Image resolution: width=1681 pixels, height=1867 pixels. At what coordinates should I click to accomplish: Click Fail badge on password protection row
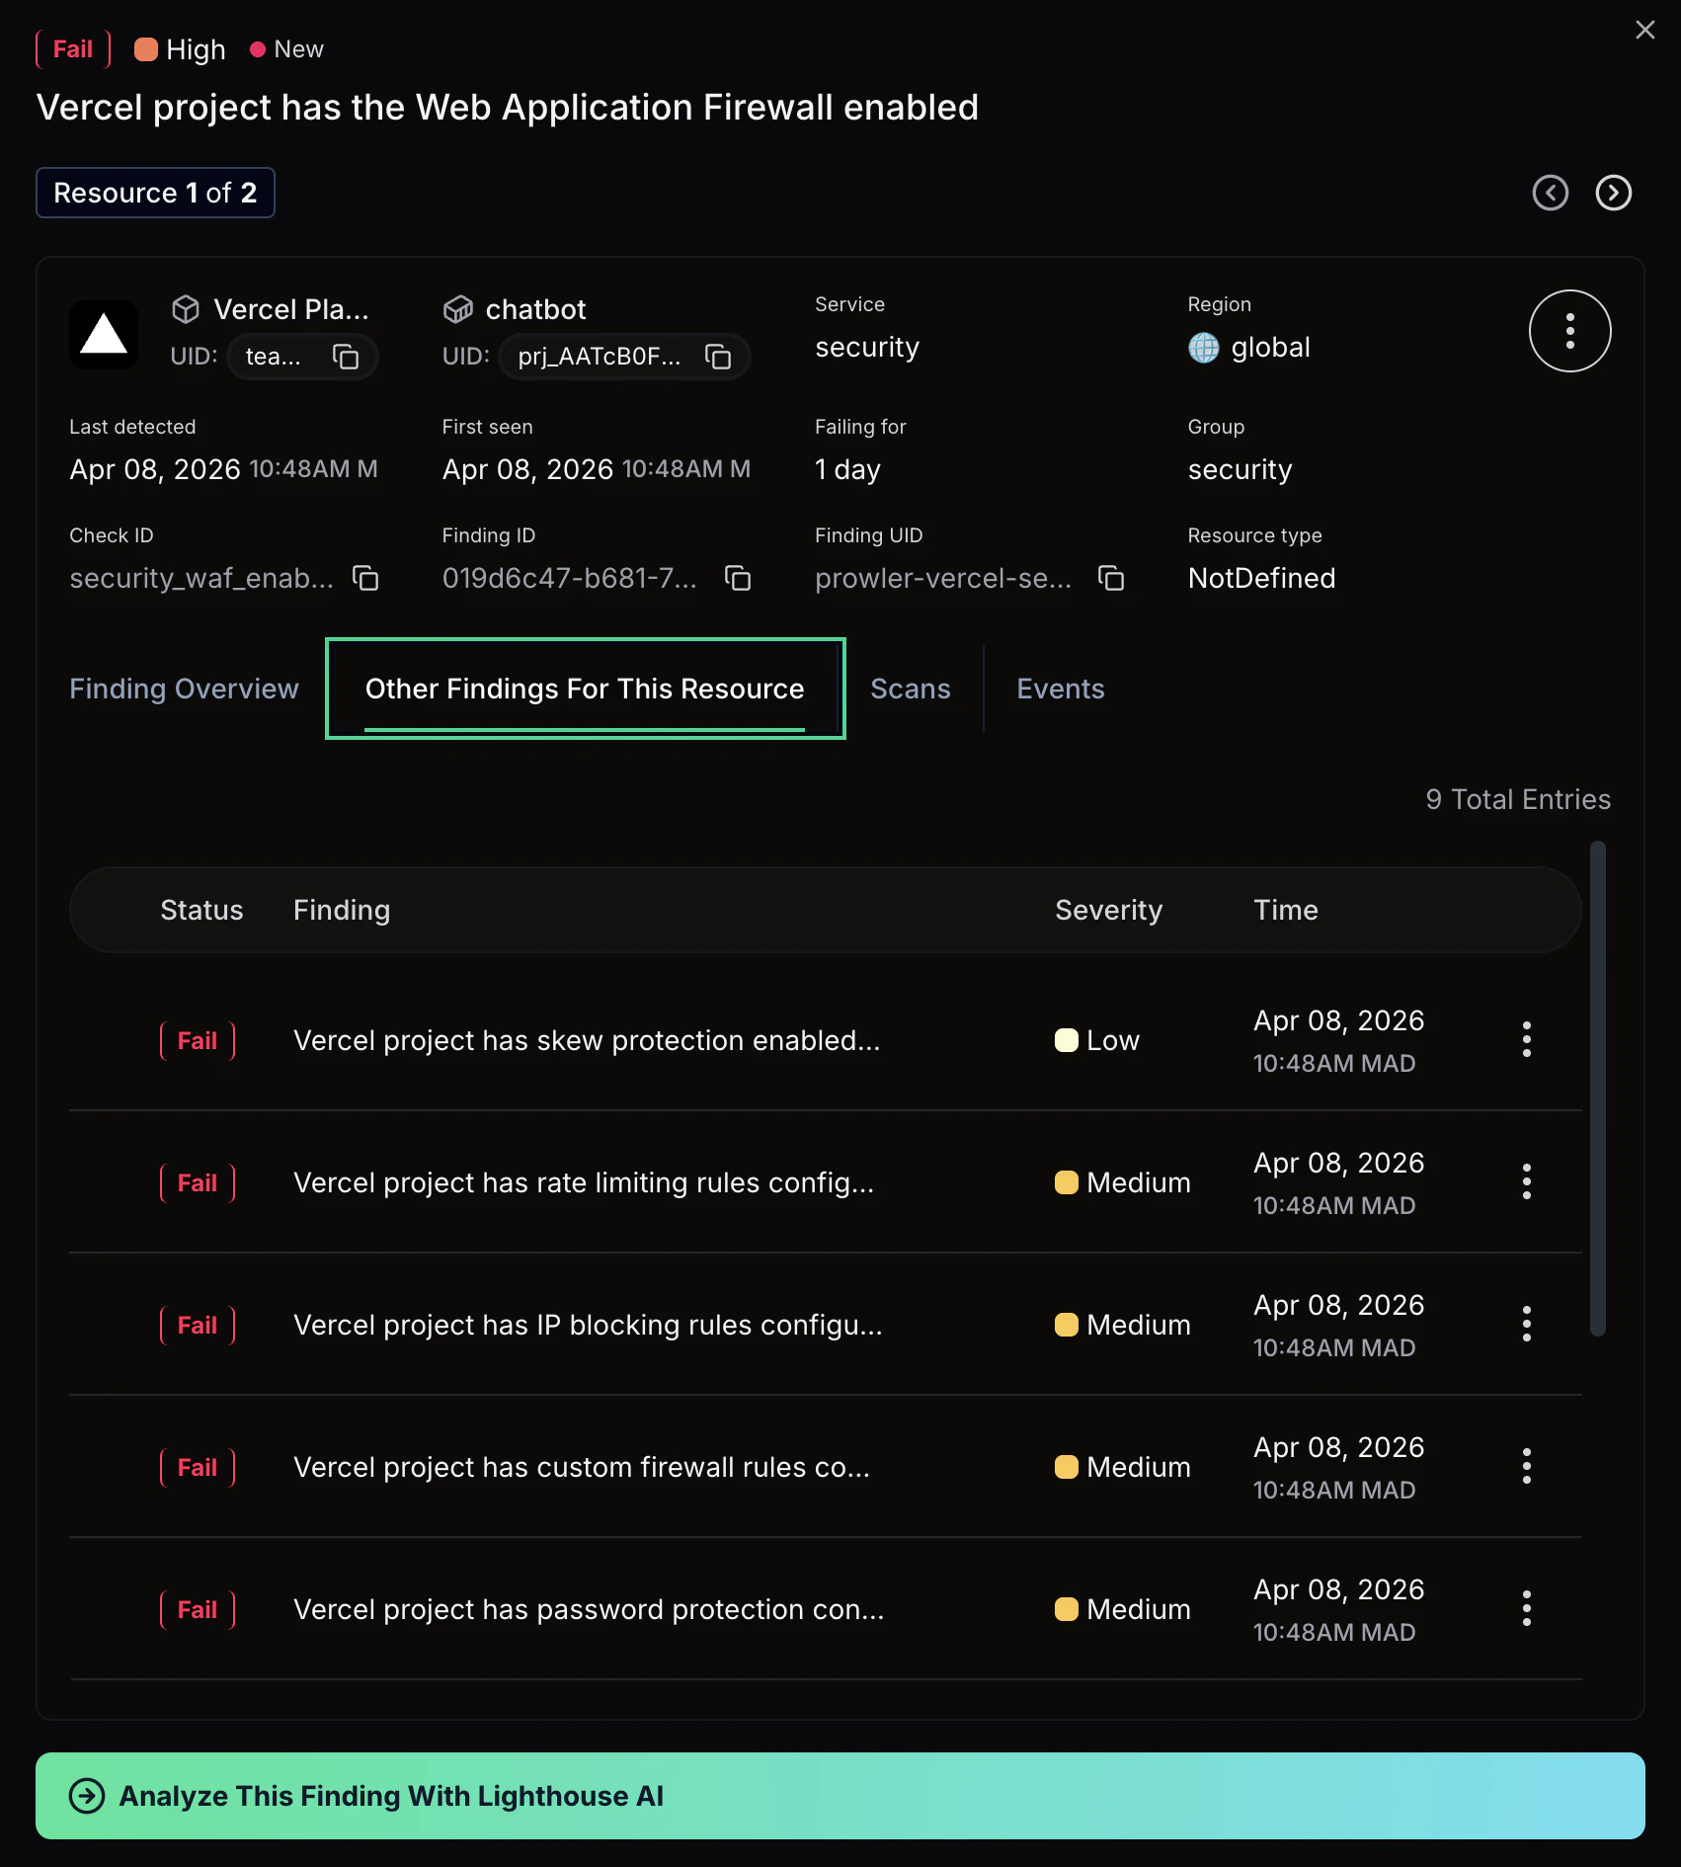coord(198,1609)
